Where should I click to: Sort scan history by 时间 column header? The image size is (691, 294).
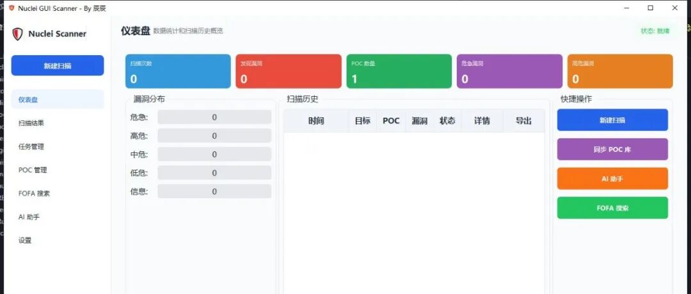pyautogui.click(x=316, y=121)
